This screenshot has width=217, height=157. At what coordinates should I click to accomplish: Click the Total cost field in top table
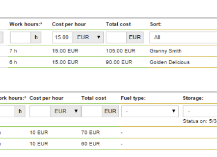pyautogui.click(x=116, y=37)
